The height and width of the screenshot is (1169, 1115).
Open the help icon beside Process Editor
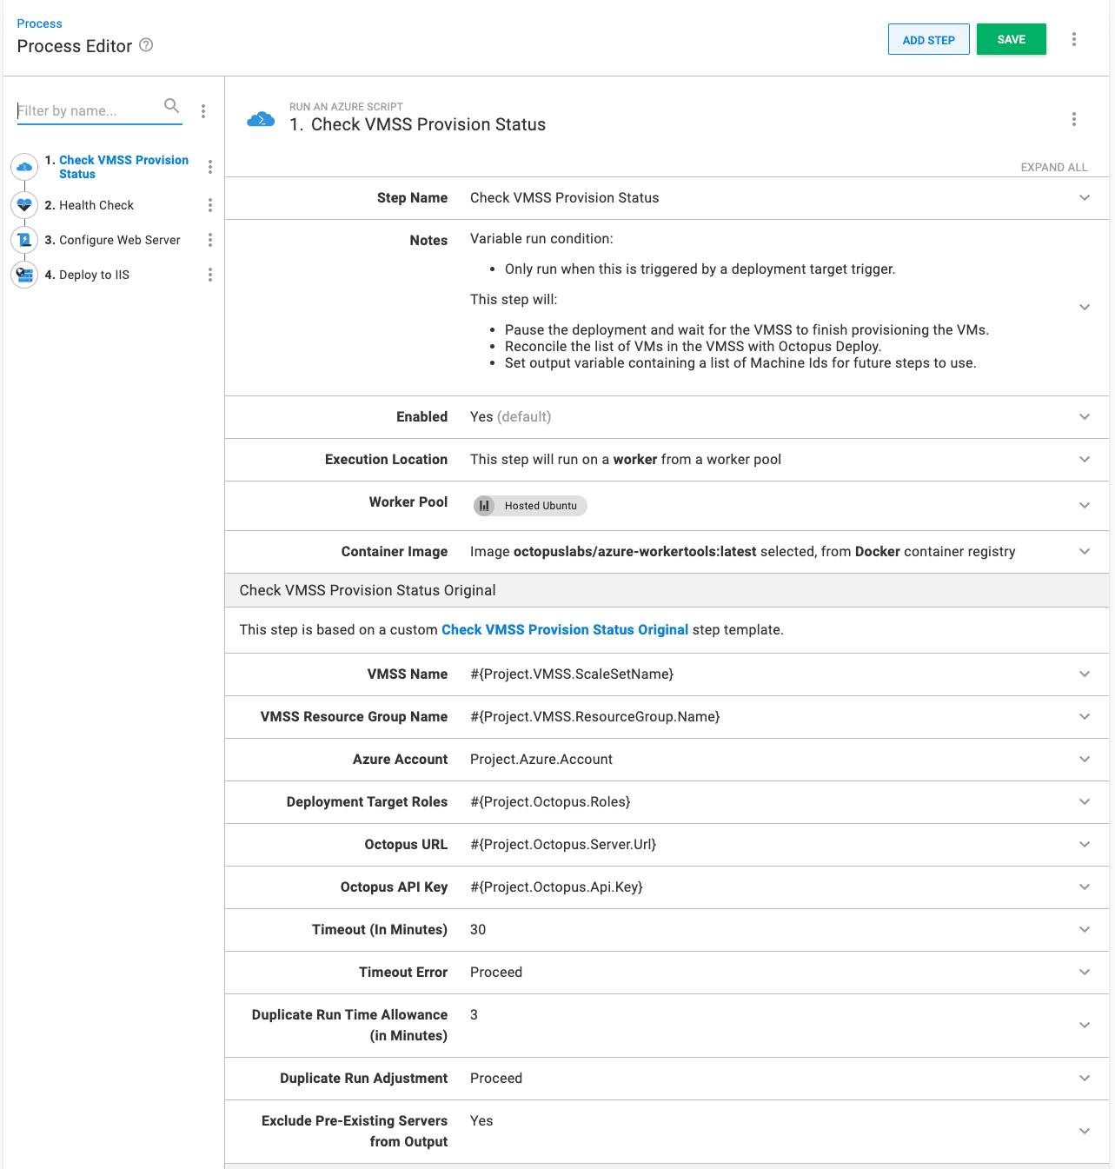pyautogui.click(x=146, y=46)
